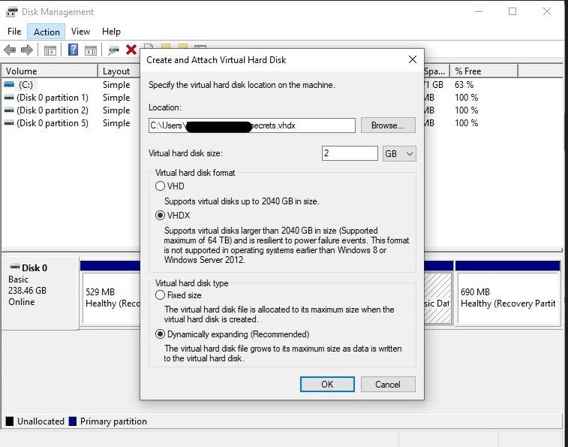This screenshot has height=447, width=568.
Task: Click the % Free column header
Action: [484, 71]
